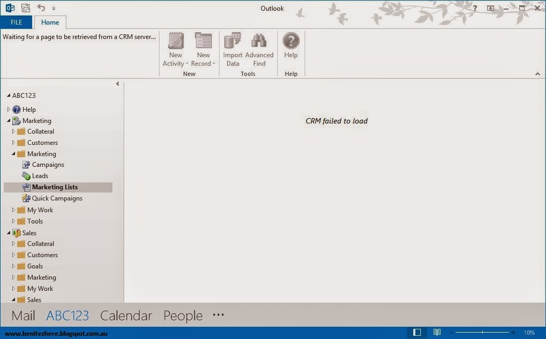This screenshot has height=339, width=546.
Task: Click the Campaigns item icon
Action: click(x=26, y=165)
